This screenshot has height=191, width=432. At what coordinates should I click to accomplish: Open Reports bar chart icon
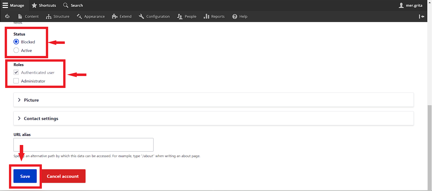point(206,16)
